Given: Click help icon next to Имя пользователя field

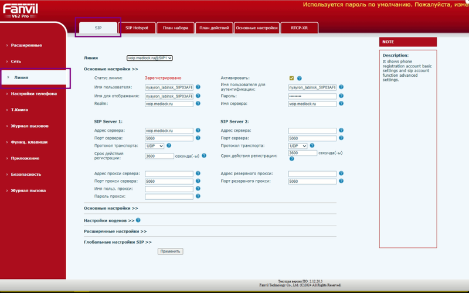Looking at the screenshot, I should (198, 87).
